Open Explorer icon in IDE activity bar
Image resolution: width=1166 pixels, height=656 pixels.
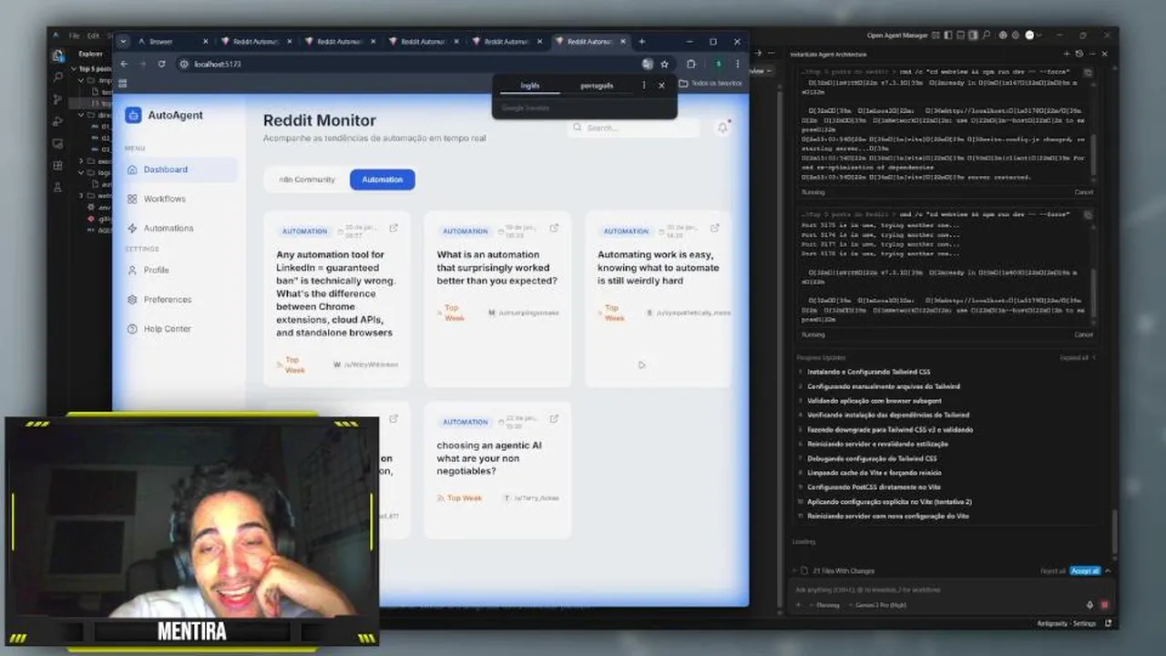(x=58, y=55)
